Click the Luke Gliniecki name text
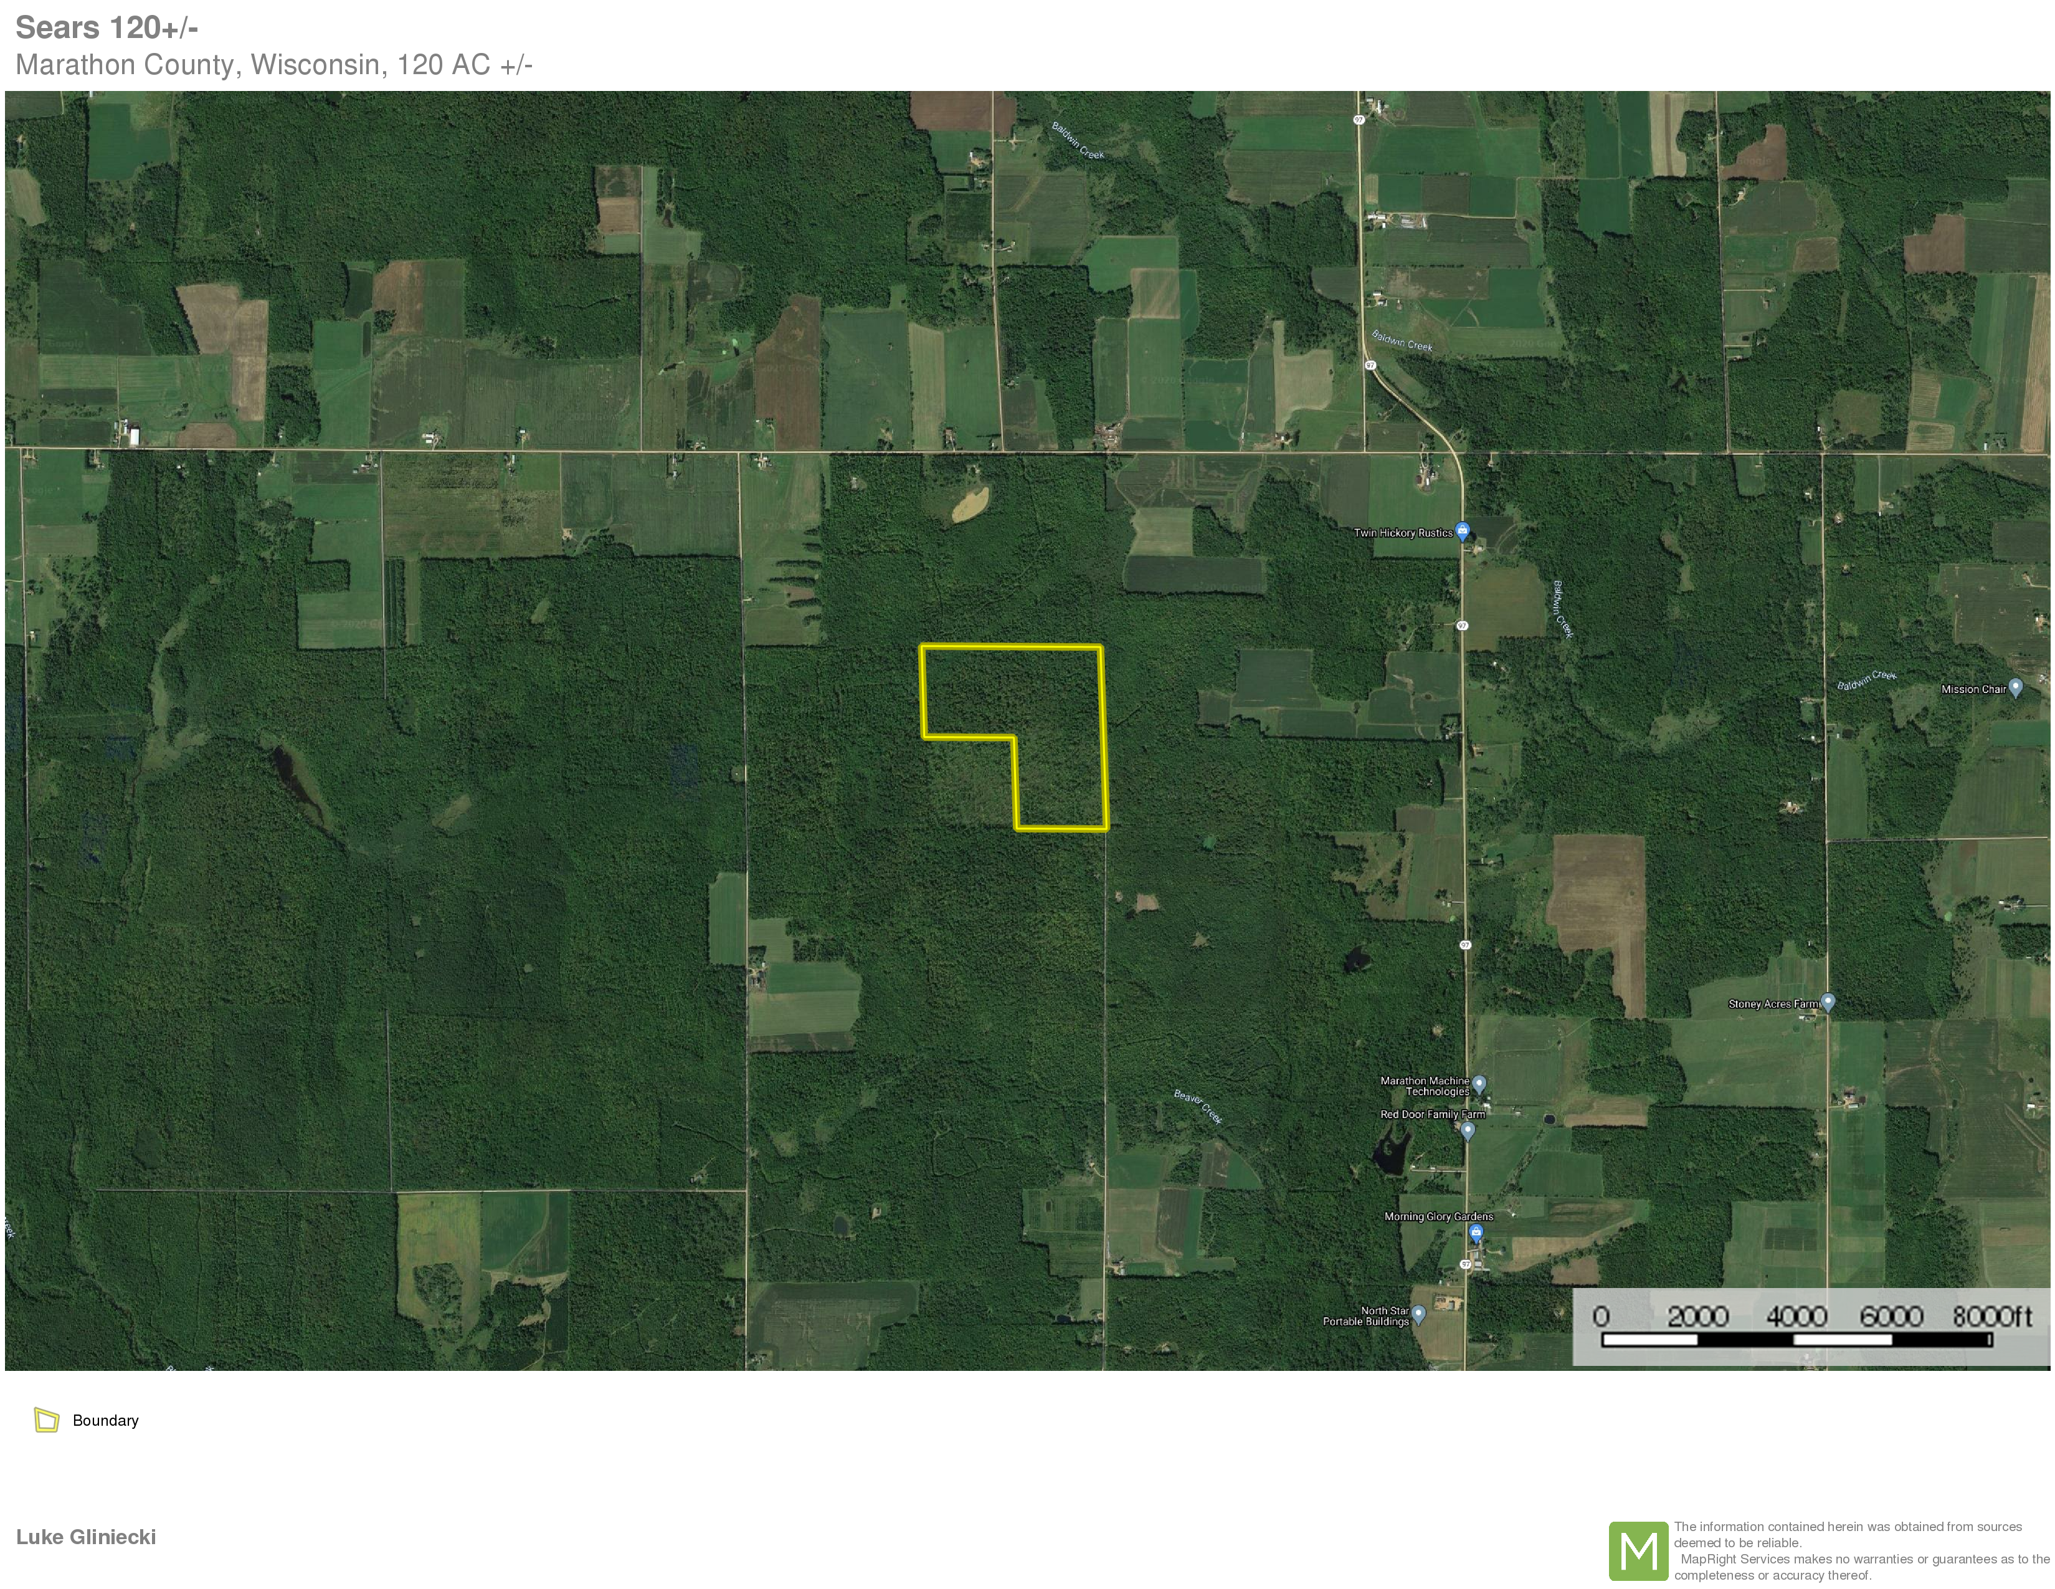The image size is (2055, 1589). coord(85,1537)
